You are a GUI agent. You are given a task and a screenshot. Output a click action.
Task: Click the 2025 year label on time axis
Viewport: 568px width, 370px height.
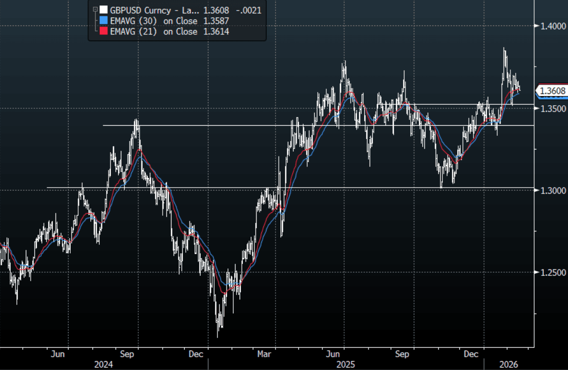346,364
